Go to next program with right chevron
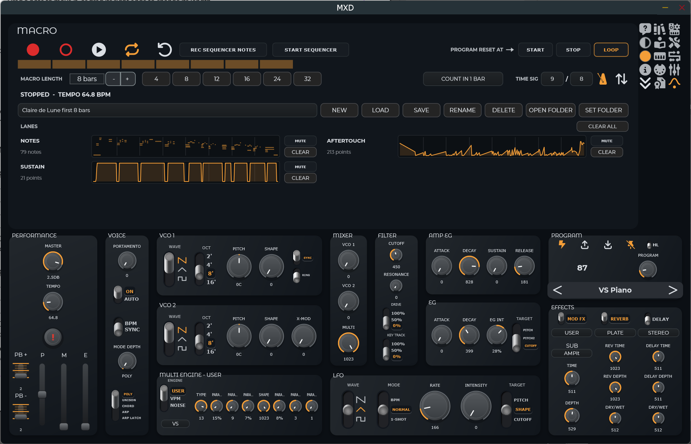Viewport: 691px width, 444px height. pyautogui.click(x=673, y=290)
